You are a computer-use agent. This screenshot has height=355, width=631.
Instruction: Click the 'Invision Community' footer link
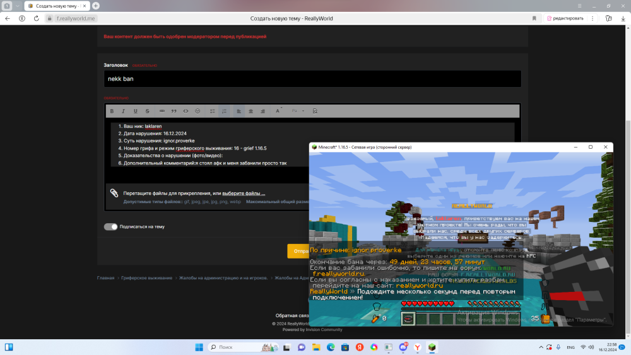point(324,330)
